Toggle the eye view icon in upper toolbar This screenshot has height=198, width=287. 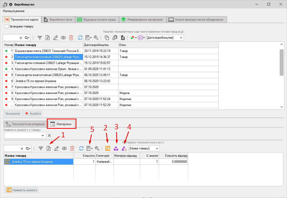pyautogui.click(x=63, y=38)
